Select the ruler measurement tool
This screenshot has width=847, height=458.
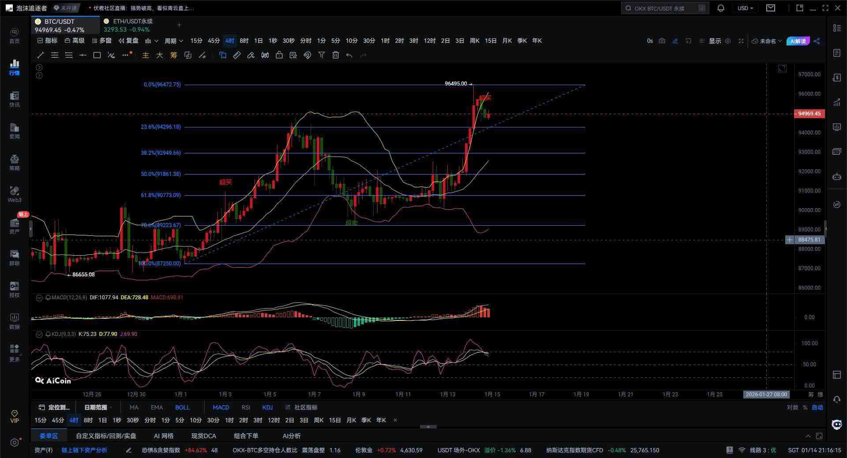[x=237, y=55]
